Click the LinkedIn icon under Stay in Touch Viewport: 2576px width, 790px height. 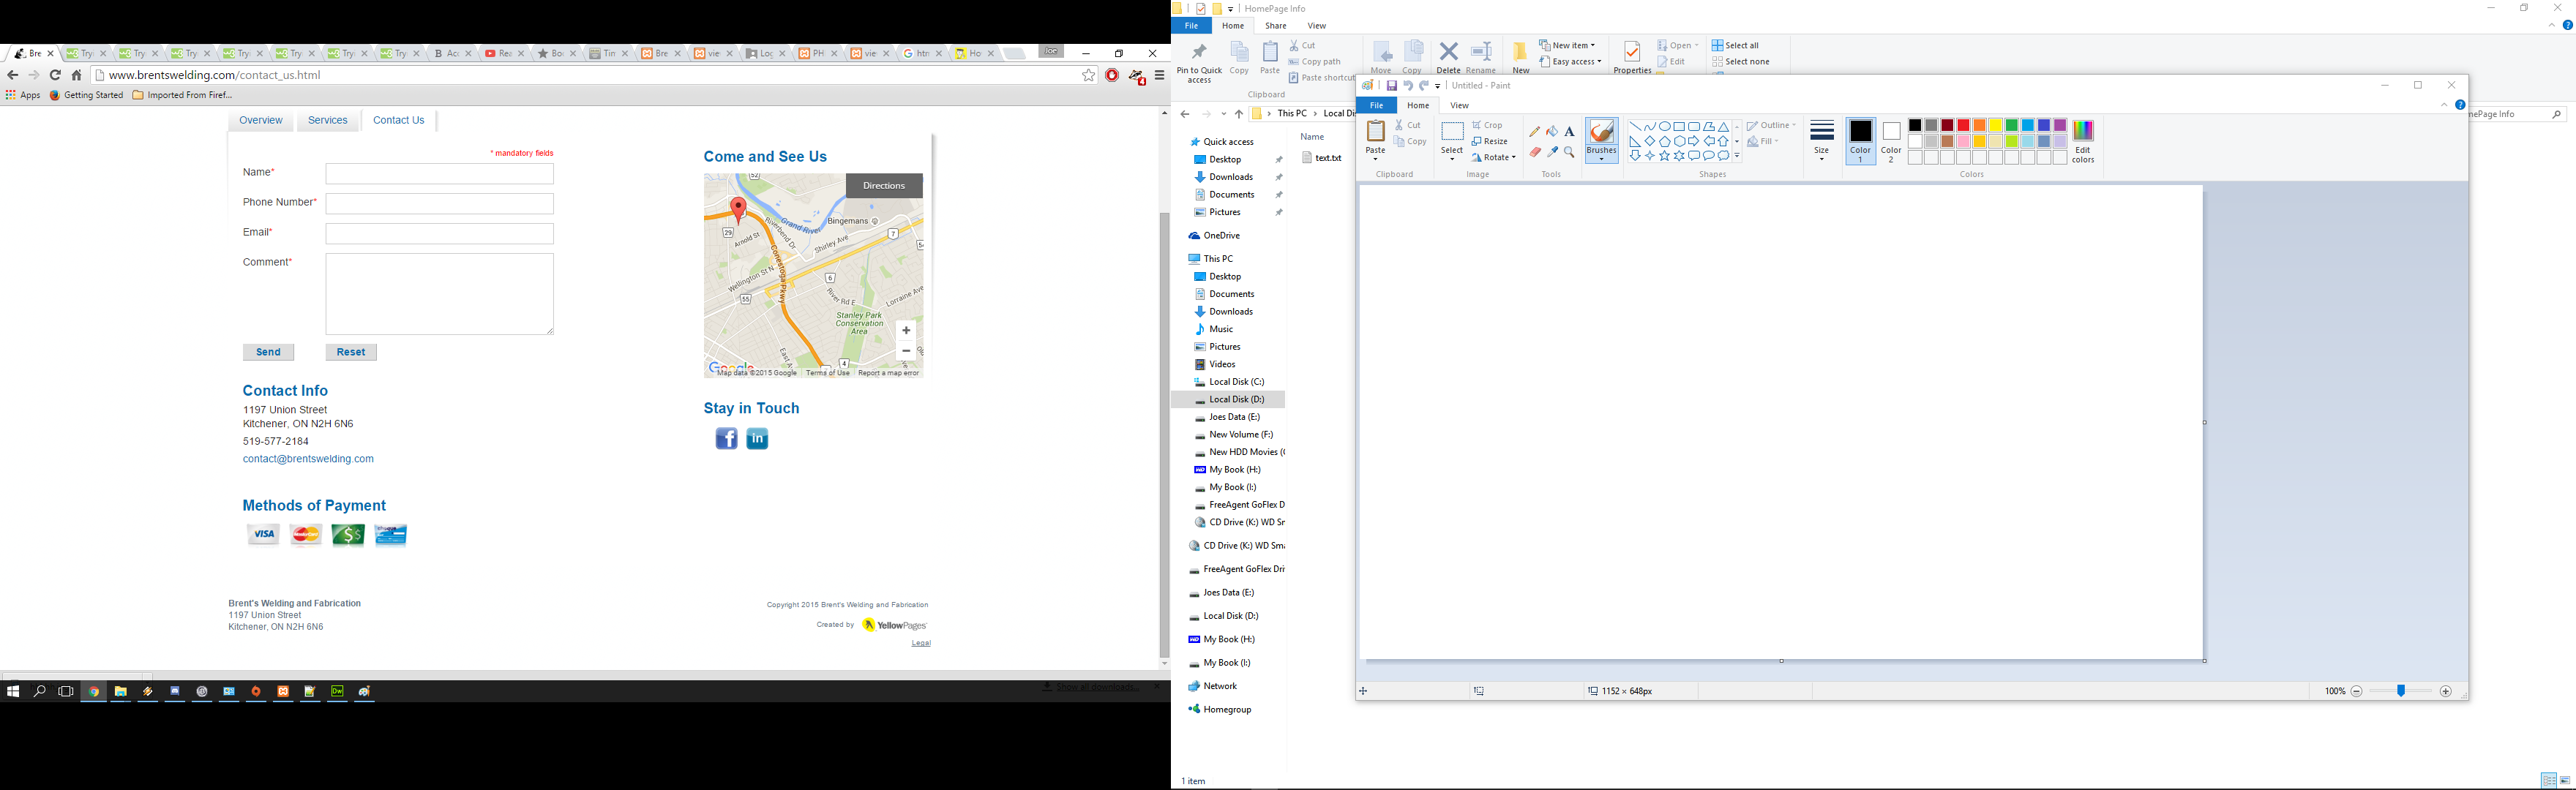click(757, 439)
